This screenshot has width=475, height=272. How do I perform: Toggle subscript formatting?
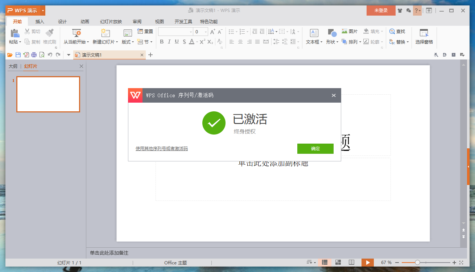[x=210, y=42]
